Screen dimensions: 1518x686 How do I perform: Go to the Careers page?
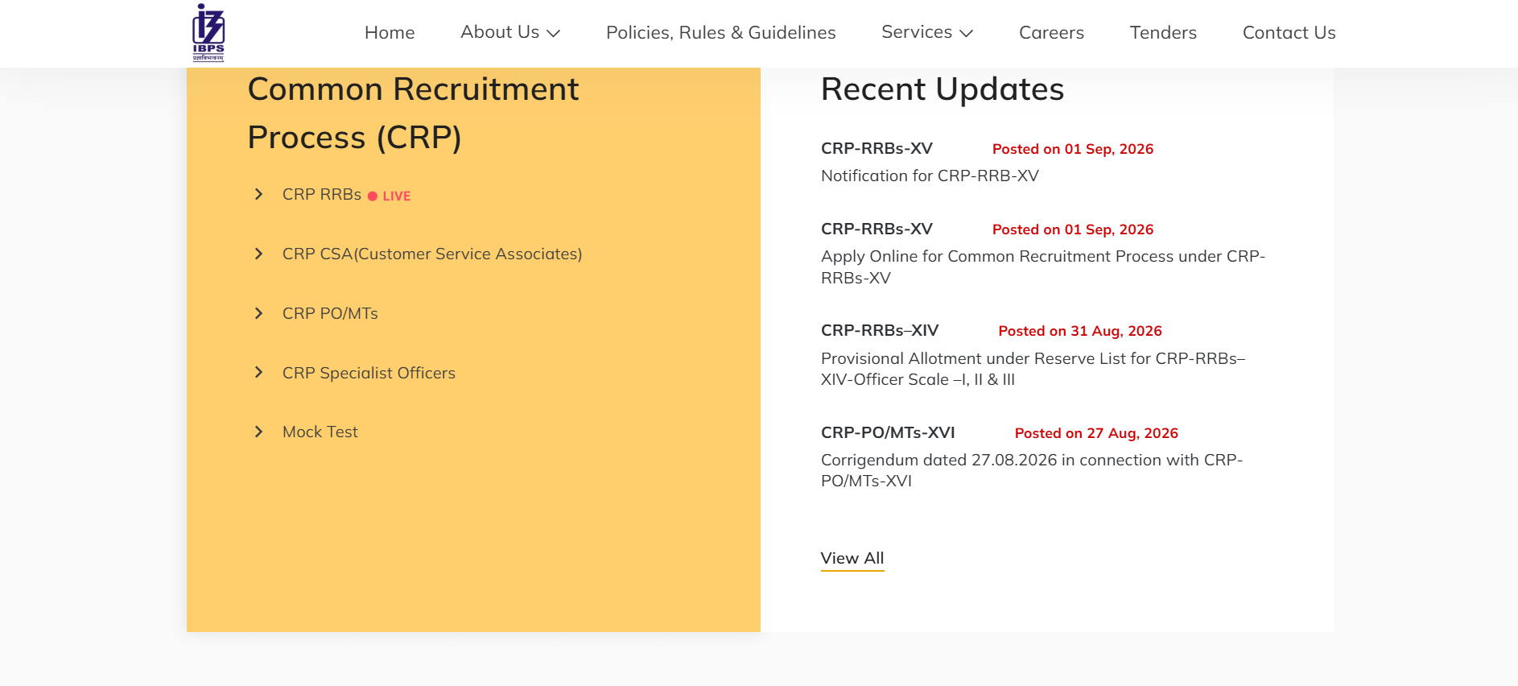[x=1051, y=33]
